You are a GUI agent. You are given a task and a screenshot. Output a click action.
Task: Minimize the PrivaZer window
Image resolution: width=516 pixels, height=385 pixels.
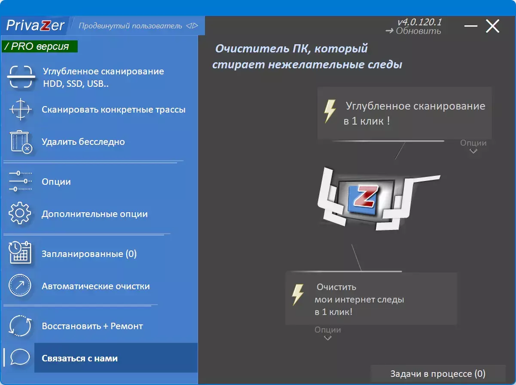(x=471, y=26)
